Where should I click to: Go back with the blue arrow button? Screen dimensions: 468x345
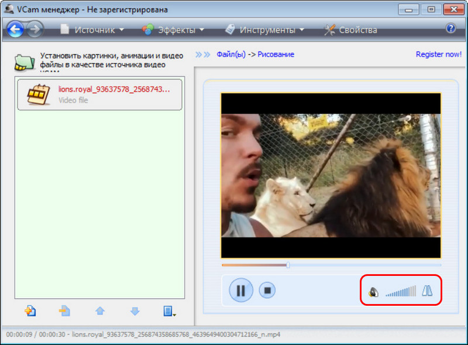15,29
